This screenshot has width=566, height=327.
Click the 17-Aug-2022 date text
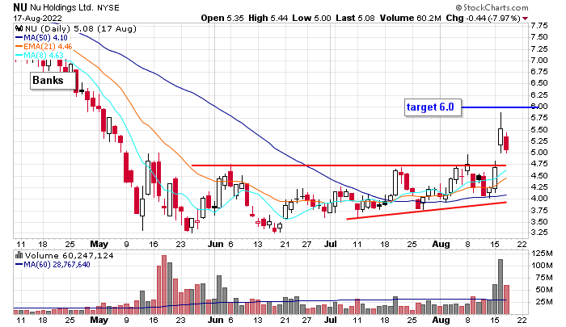pyautogui.click(x=37, y=18)
